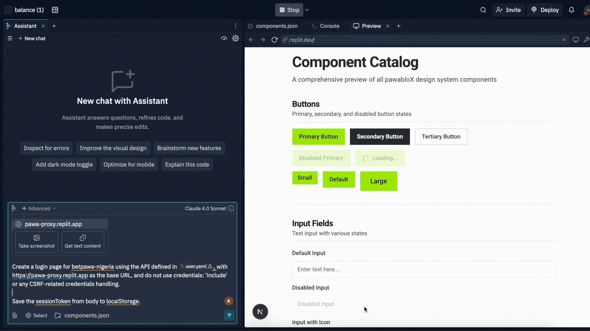Open the notifications bell

[x=571, y=10]
